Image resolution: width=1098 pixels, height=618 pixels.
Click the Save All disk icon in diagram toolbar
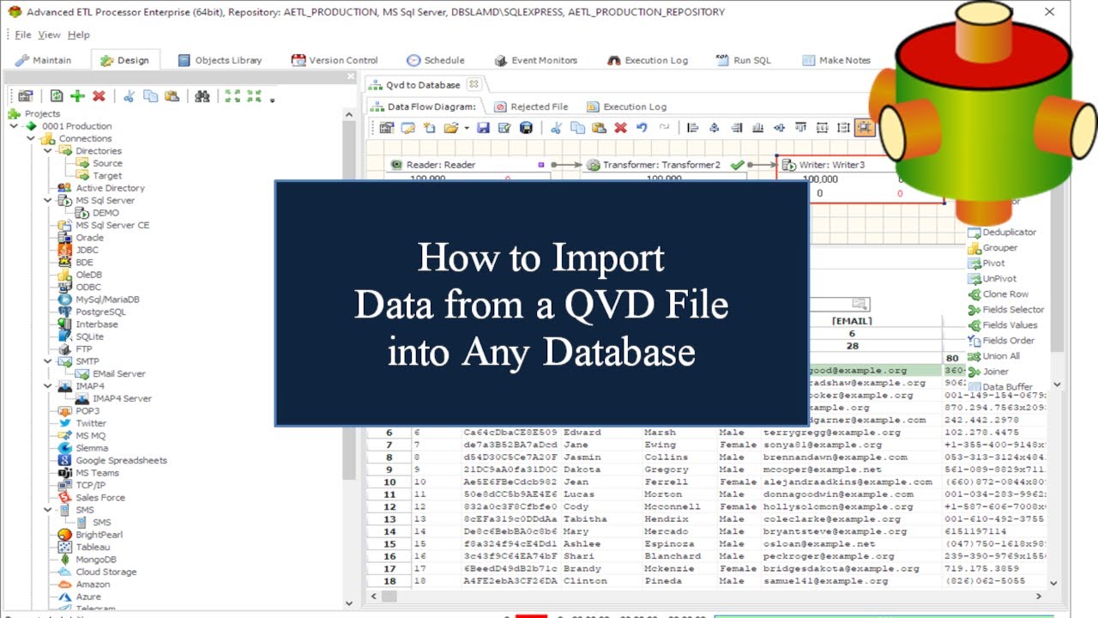[526, 128]
